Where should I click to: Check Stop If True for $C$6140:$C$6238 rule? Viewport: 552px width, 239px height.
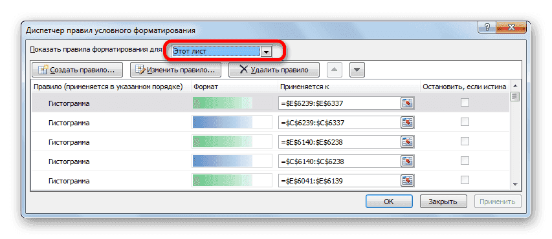[465, 161]
